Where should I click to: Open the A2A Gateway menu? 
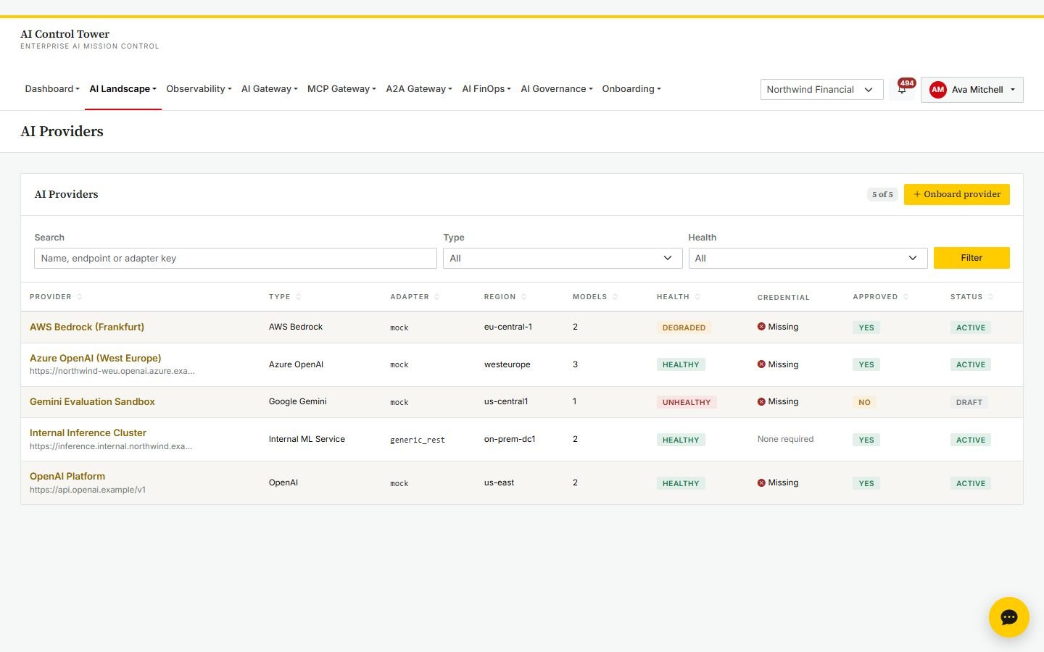pyautogui.click(x=419, y=89)
